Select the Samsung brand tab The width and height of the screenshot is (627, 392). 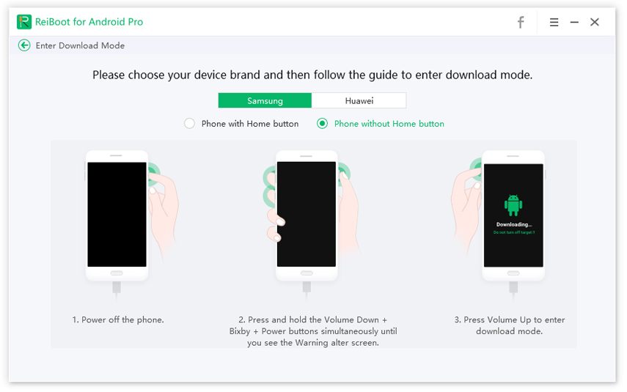(265, 100)
